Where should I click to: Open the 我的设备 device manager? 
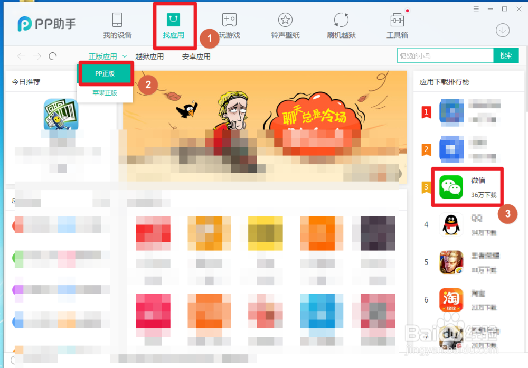coord(117,25)
